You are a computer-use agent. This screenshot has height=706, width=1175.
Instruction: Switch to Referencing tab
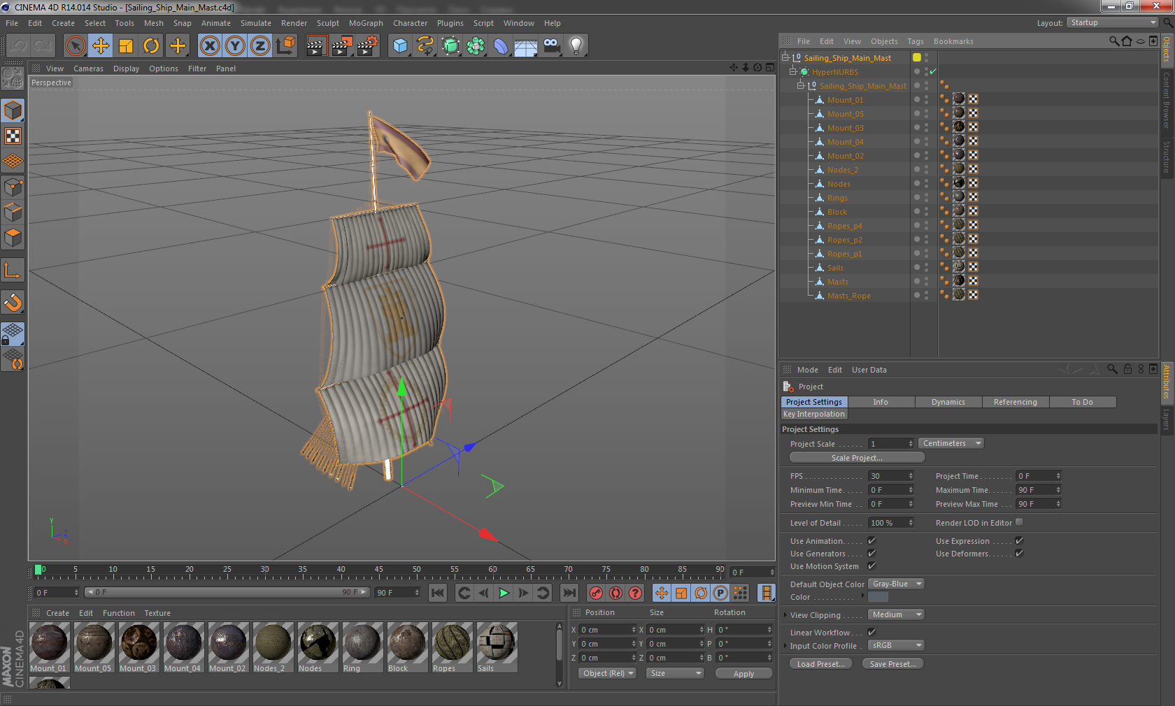[x=1015, y=402]
